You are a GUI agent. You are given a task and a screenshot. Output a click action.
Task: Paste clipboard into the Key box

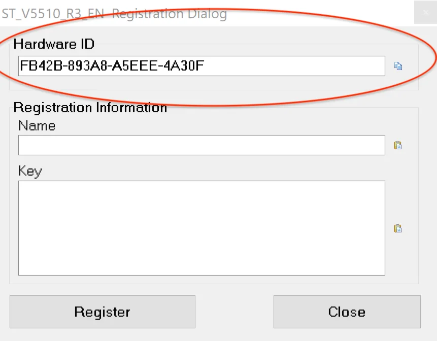pos(398,228)
